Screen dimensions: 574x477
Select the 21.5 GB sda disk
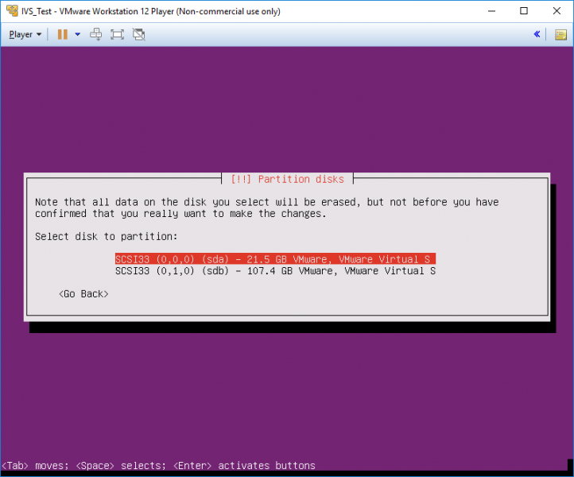(x=275, y=259)
